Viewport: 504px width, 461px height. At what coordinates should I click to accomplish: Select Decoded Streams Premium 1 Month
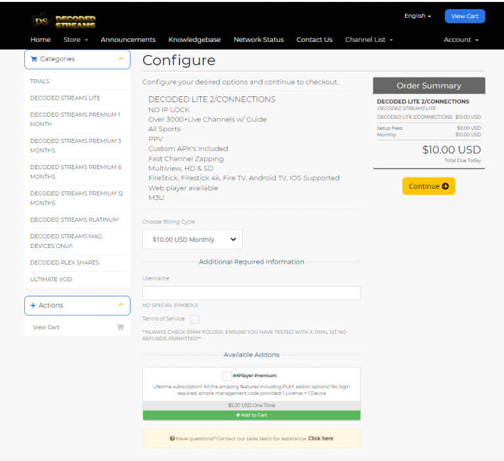(x=77, y=119)
